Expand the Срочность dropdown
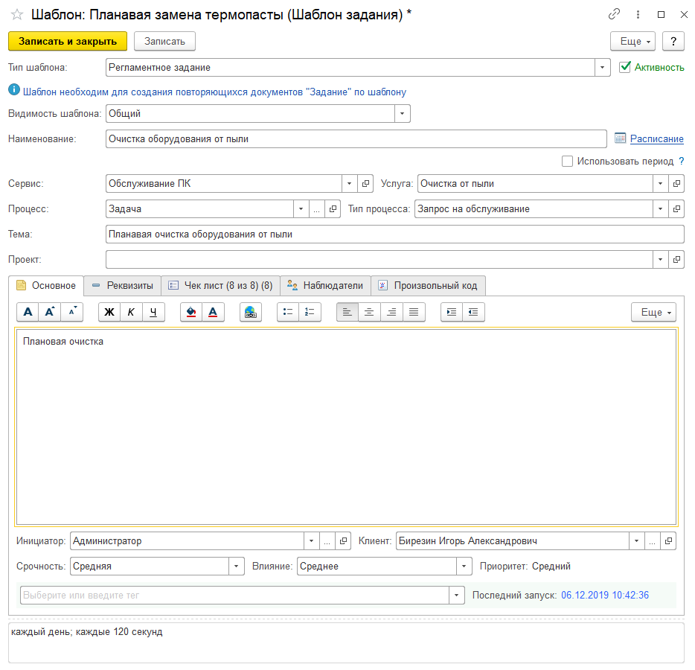The image size is (695, 670). pyautogui.click(x=236, y=567)
